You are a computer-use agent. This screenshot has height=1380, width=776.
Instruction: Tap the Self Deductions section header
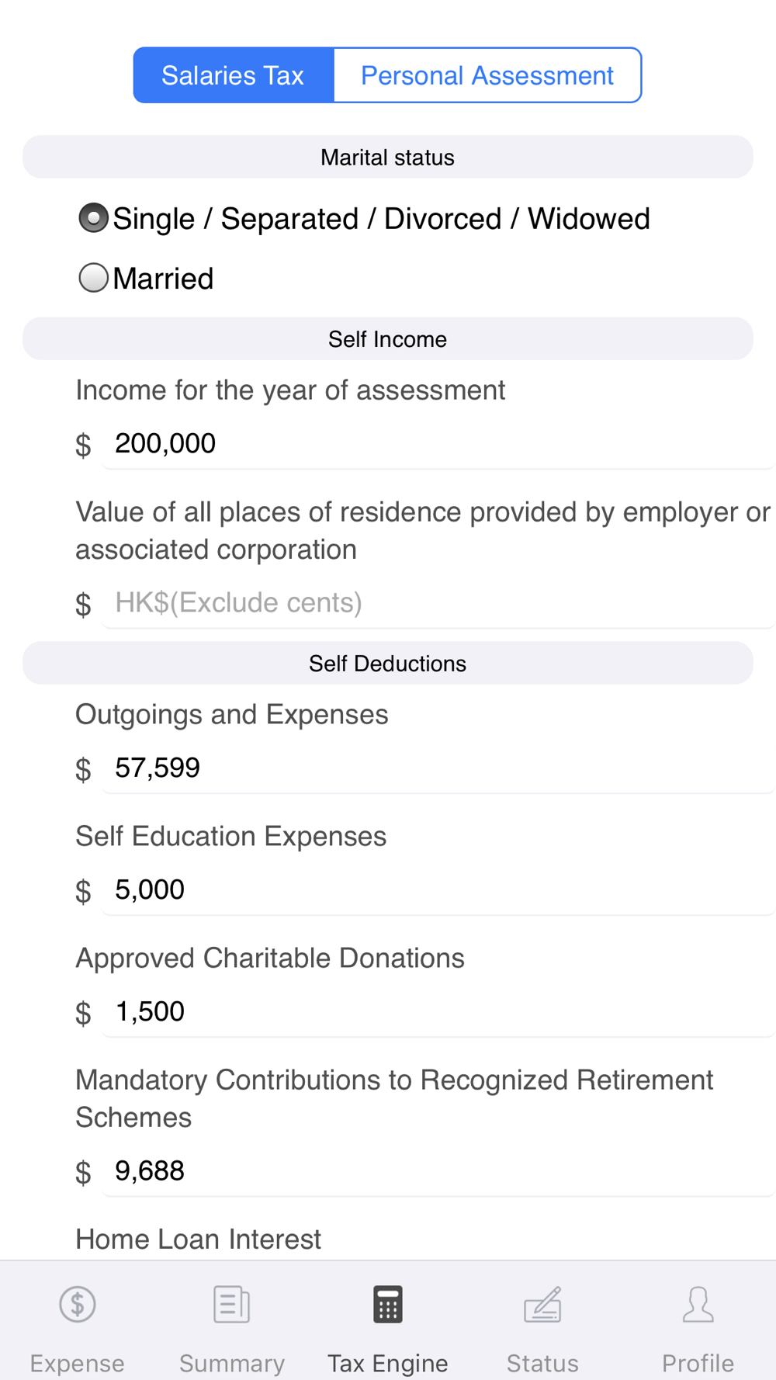click(x=387, y=664)
